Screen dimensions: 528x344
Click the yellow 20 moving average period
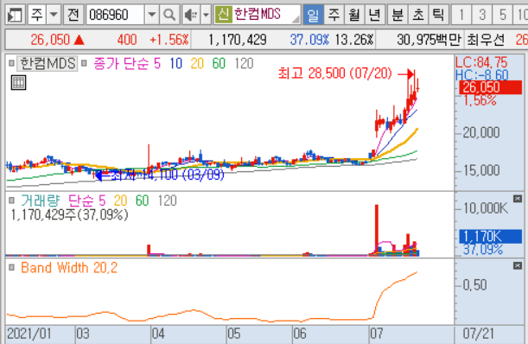(x=197, y=63)
